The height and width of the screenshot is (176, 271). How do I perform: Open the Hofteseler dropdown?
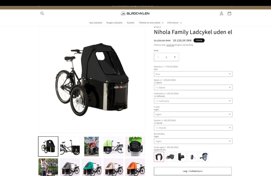click(193, 101)
